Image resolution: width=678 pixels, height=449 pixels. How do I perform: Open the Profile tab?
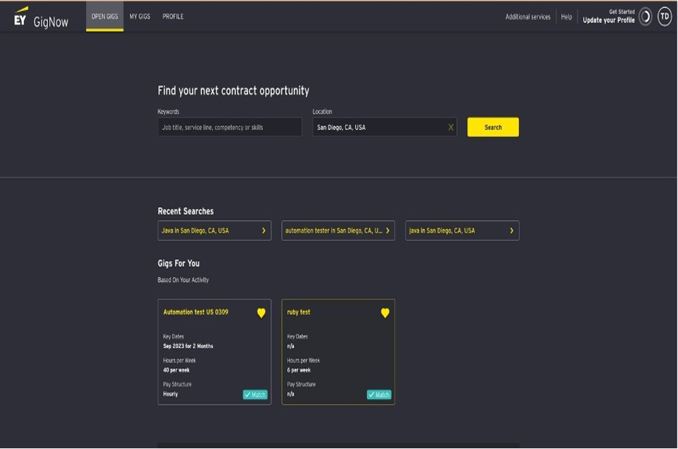tap(173, 16)
